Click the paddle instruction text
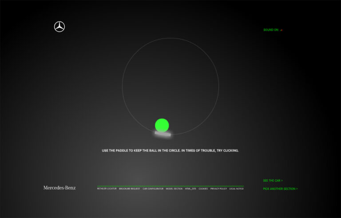The width and height of the screenshot is (341, 218). coord(170,151)
